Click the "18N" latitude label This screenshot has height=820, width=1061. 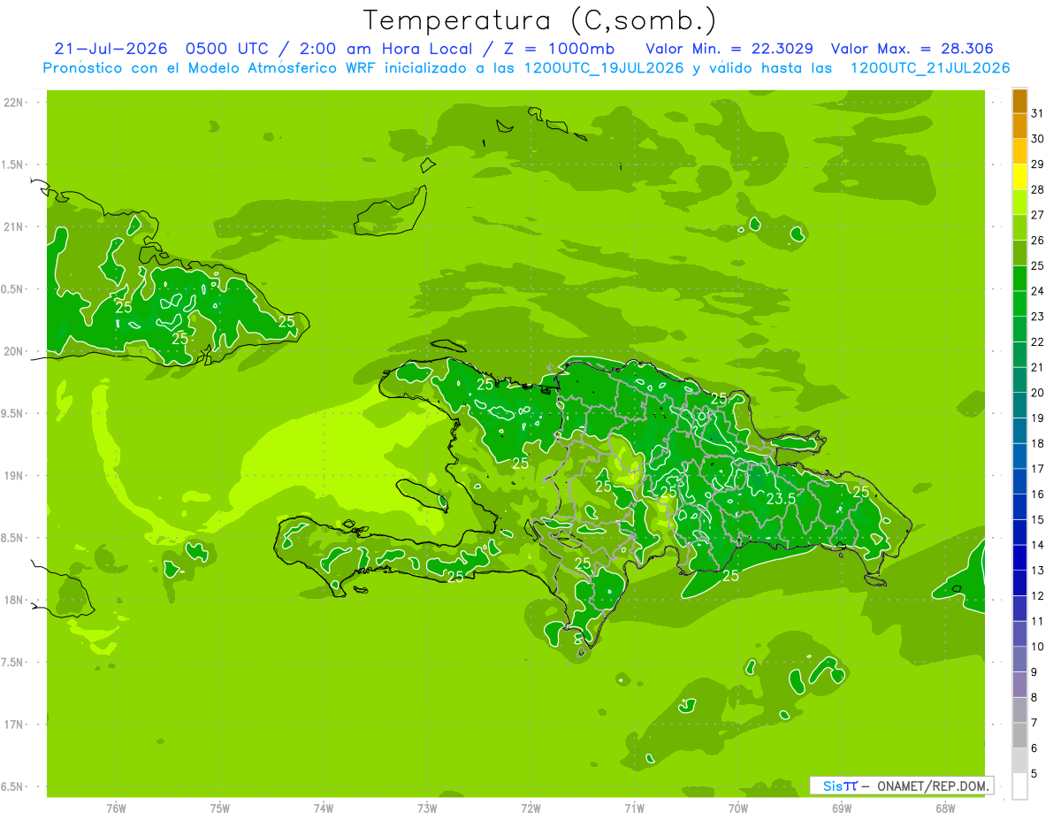[12, 601]
